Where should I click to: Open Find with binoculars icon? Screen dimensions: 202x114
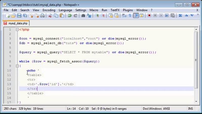(x=83, y=16)
